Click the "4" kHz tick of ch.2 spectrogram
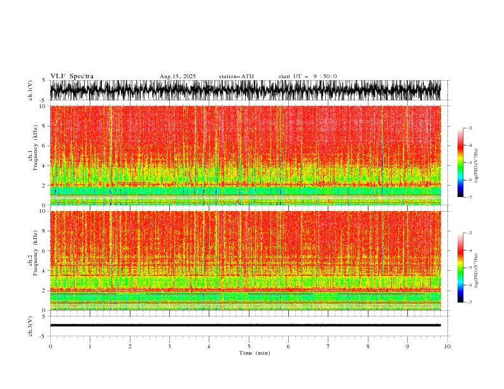Image resolution: width=504 pixels, height=389 pixels. click(x=45, y=271)
